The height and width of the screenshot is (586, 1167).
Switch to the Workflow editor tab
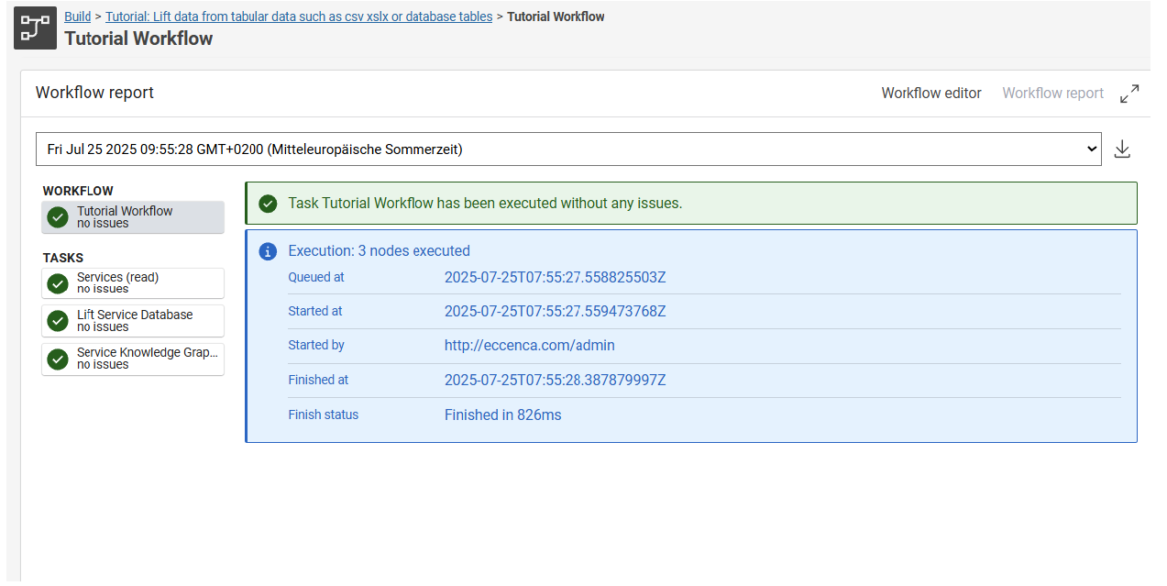[x=930, y=94]
